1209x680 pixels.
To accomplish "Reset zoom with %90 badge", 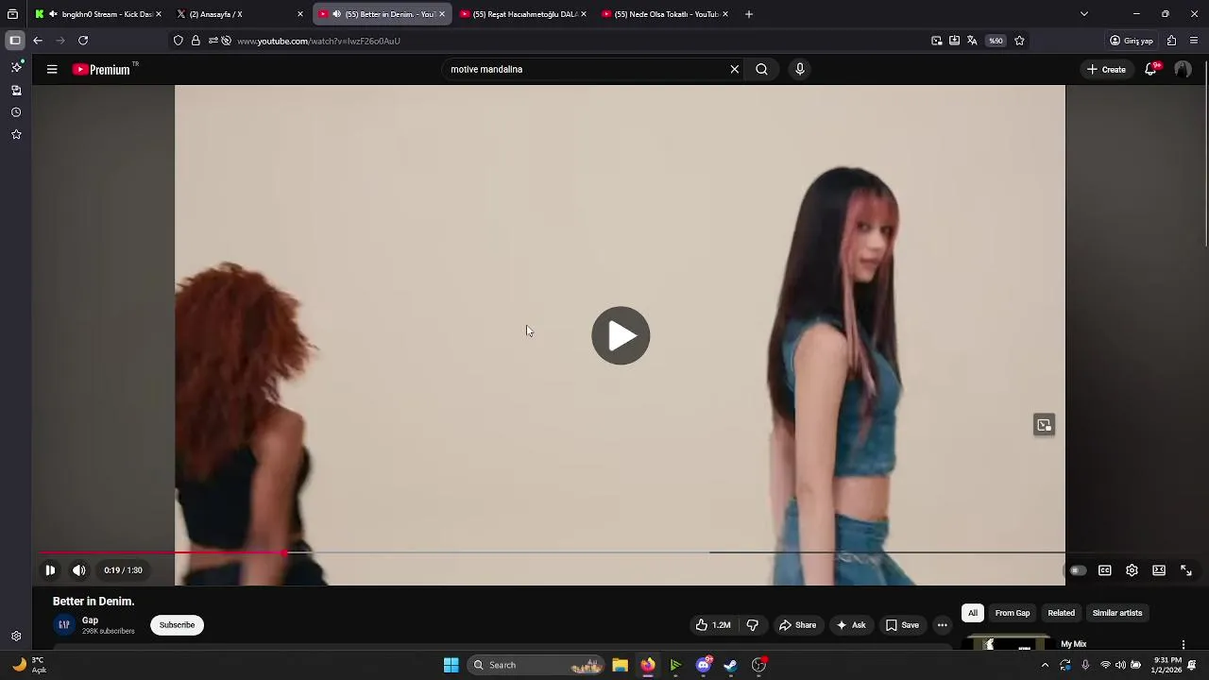I will (996, 41).
